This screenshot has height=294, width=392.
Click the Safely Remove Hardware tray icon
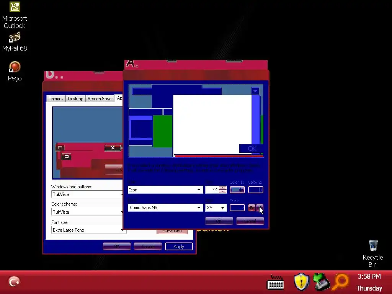pyautogui.click(x=321, y=282)
